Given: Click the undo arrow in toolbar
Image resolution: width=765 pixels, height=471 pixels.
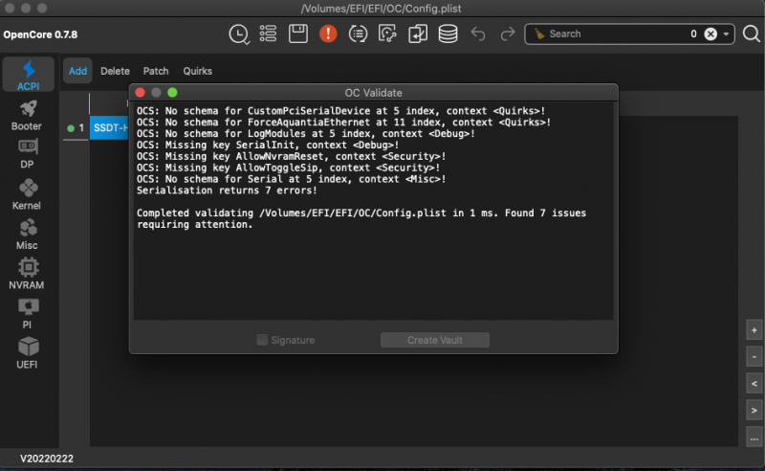Looking at the screenshot, I should [478, 34].
